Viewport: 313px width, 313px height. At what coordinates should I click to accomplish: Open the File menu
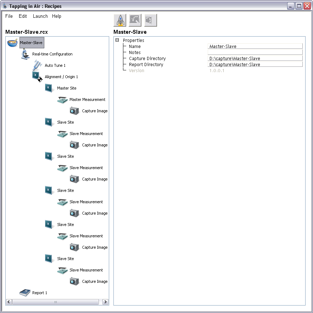point(9,16)
